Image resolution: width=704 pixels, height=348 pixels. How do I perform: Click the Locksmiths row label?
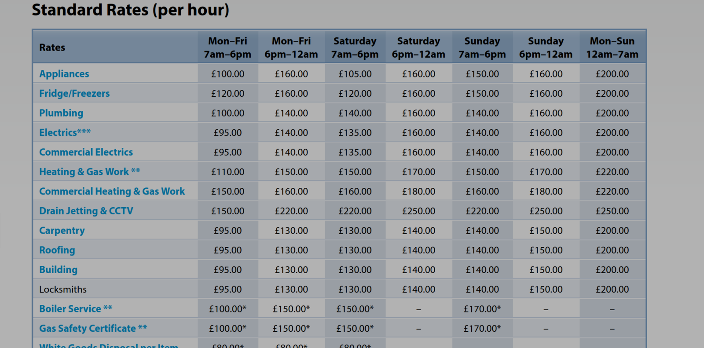[x=63, y=289]
